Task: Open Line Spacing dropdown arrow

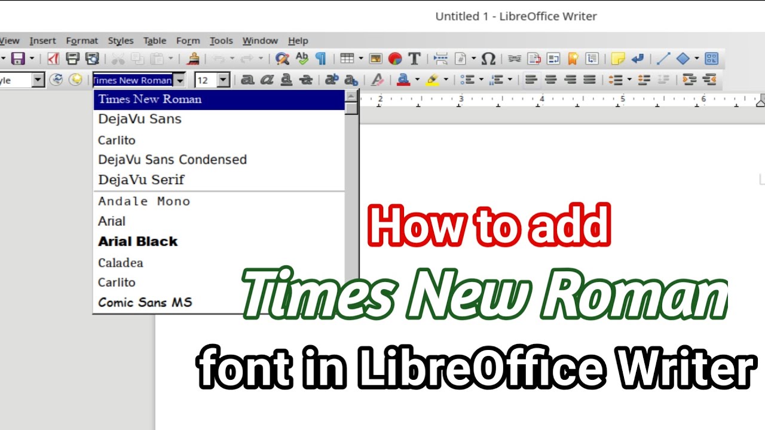Action: [x=629, y=79]
